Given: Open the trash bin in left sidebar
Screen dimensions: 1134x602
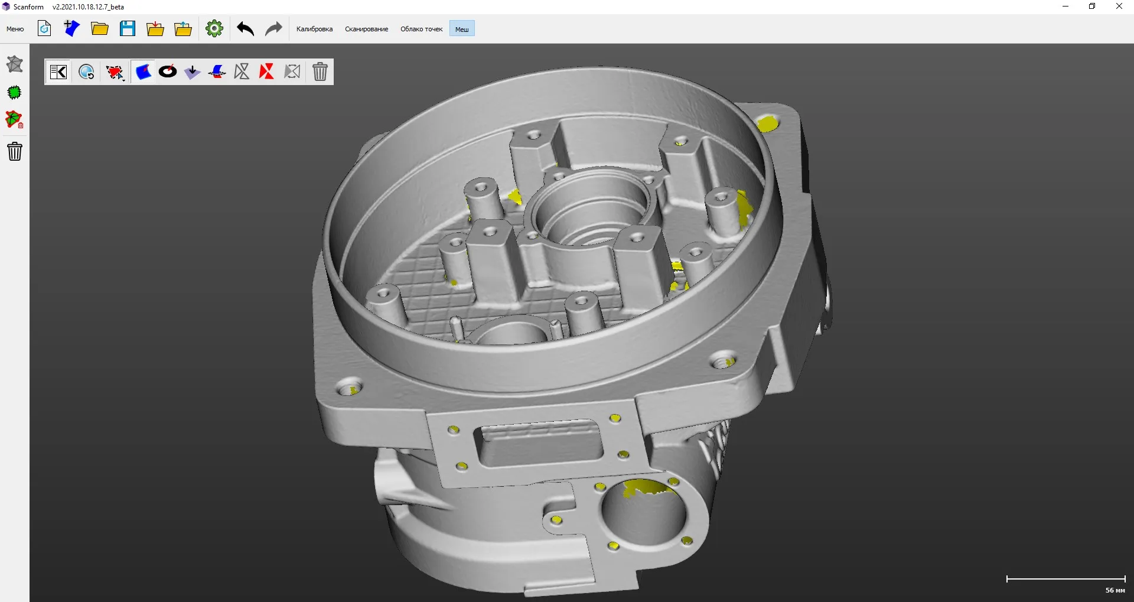Looking at the screenshot, I should [x=14, y=151].
